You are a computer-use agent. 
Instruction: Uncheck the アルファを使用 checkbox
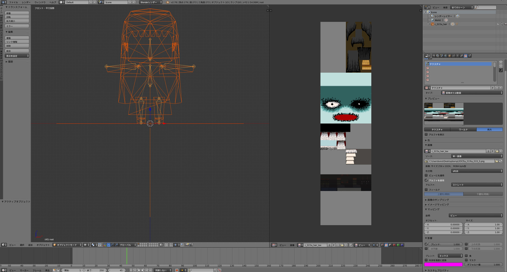(426, 180)
